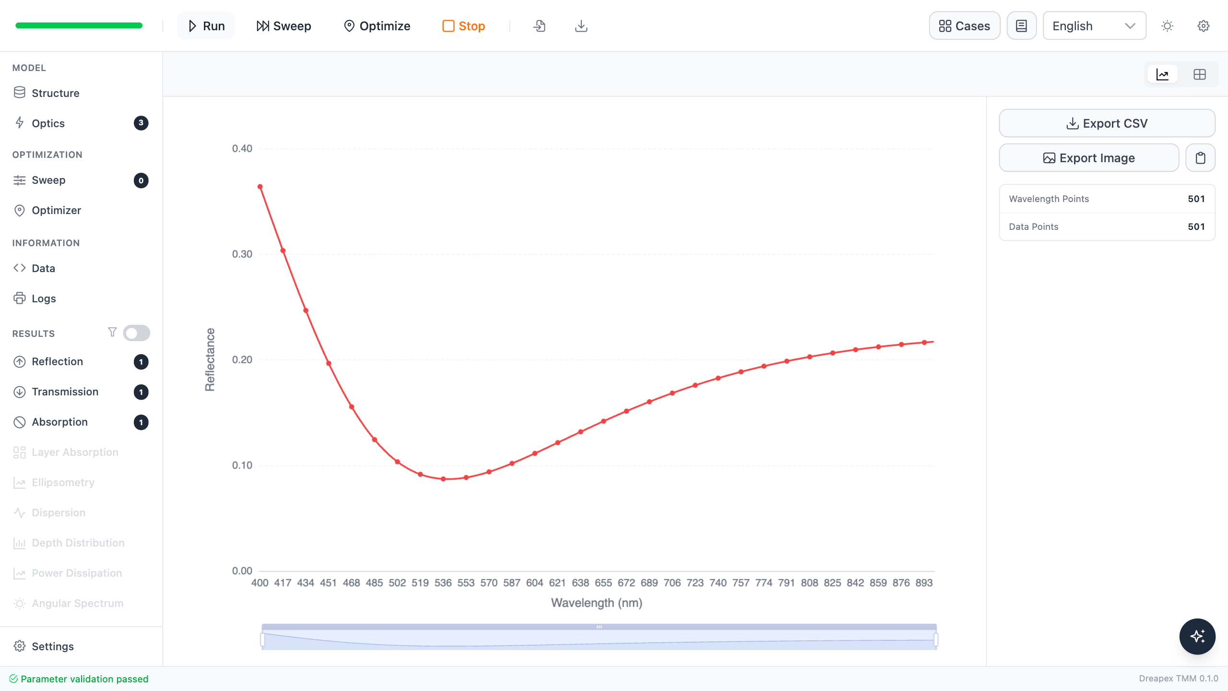Switch to chart view mode
The height and width of the screenshot is (691, 1228).
(x=1162, y=74)
